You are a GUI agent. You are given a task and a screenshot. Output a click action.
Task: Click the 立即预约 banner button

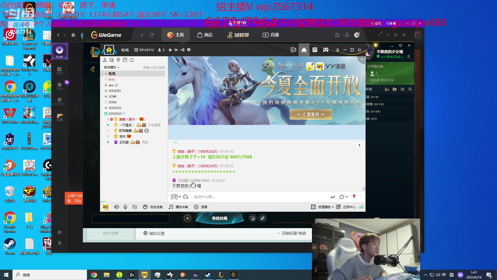click(310, 114)
